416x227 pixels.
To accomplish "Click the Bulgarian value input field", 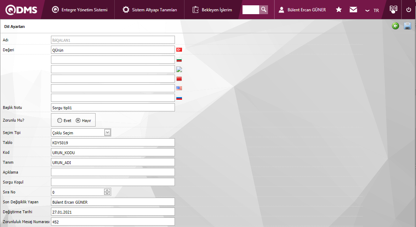I will point(113,60).
